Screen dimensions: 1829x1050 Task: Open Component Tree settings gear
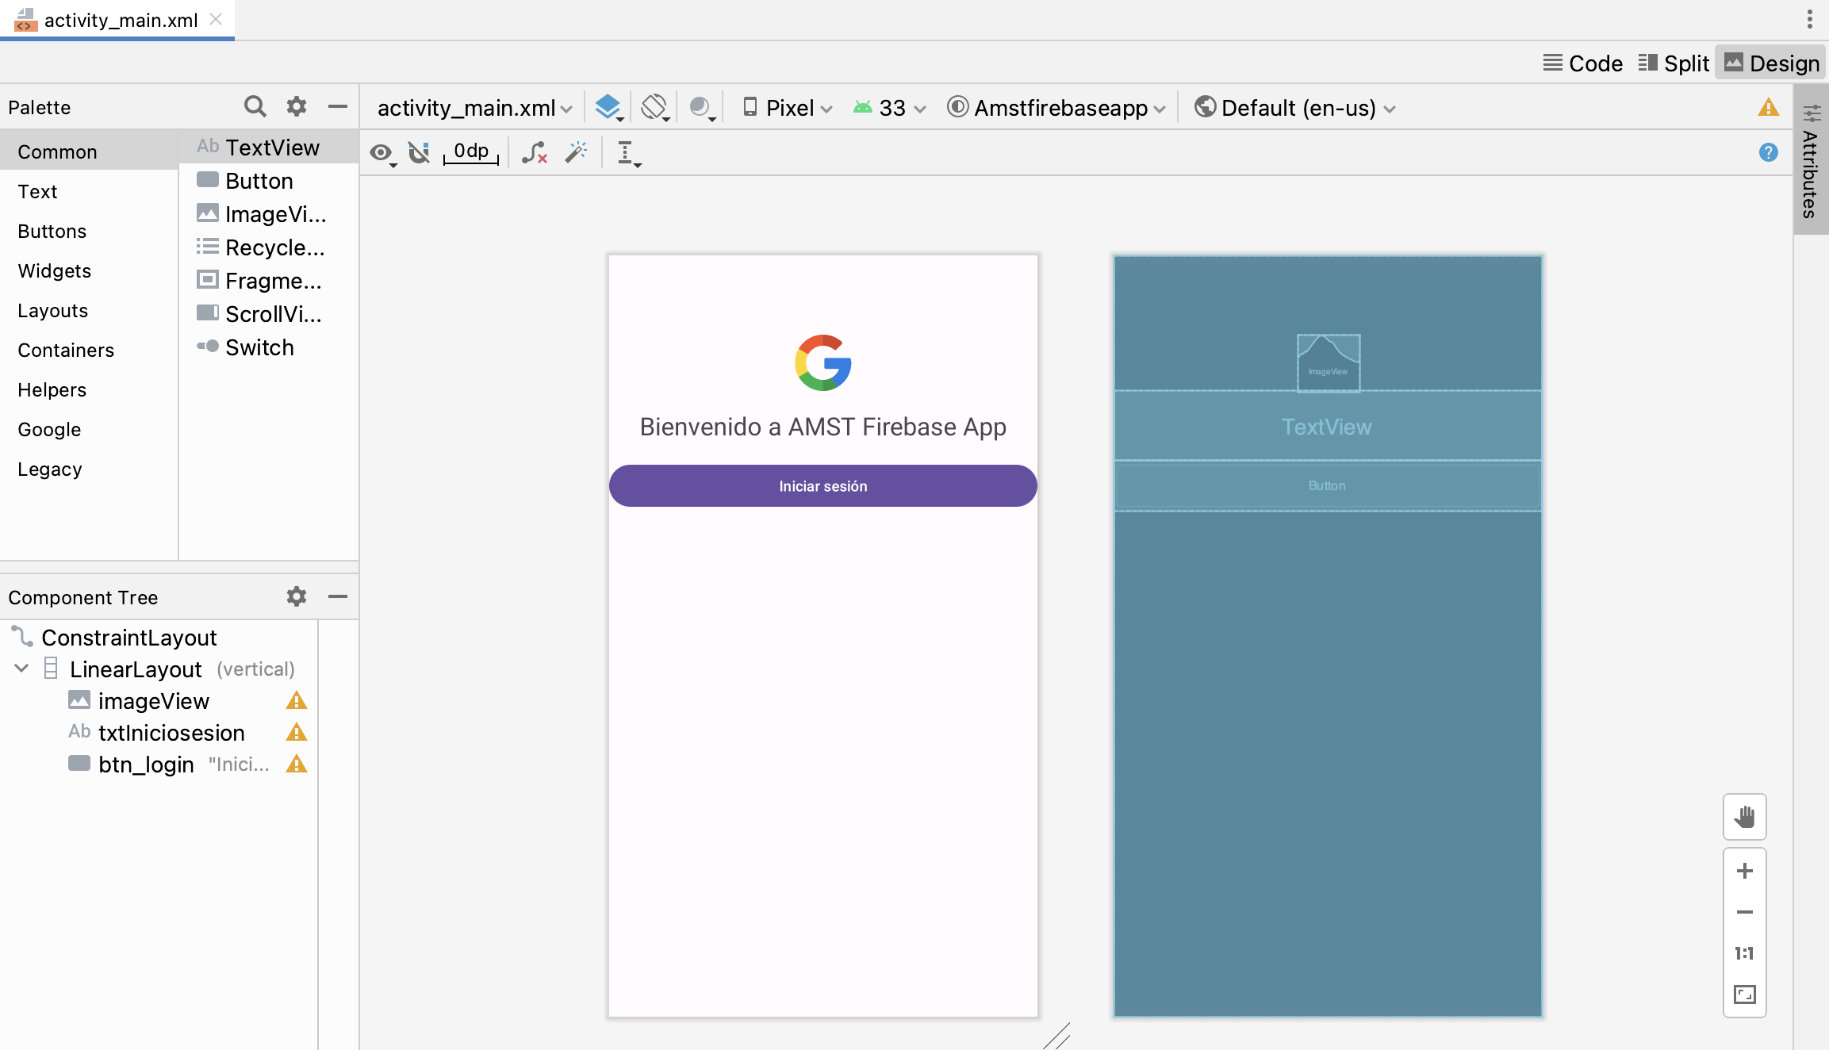tap(297, 596)
